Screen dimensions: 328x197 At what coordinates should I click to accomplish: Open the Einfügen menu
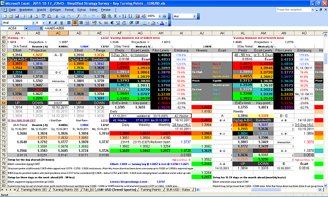coord(55,10)
